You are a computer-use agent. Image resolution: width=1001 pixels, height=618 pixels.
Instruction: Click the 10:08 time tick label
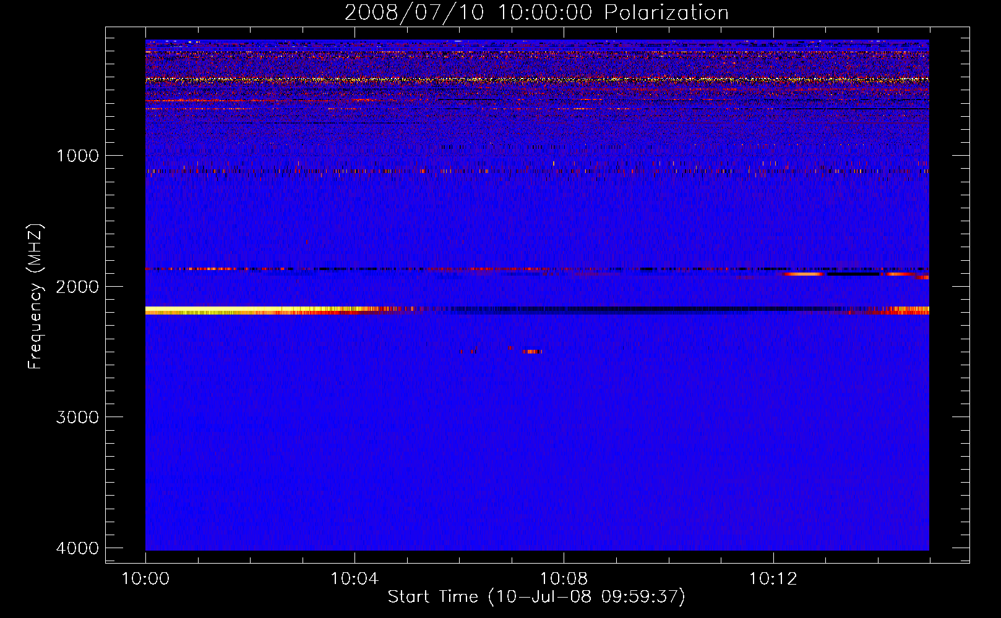(564, 579)
